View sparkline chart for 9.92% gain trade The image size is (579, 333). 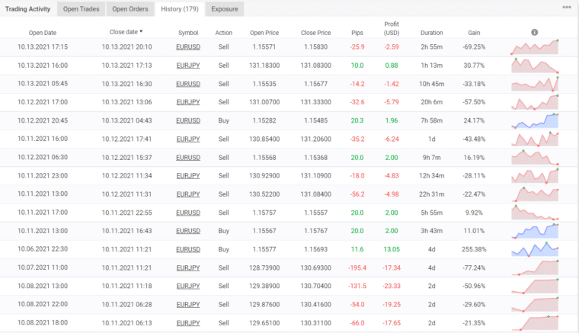tap(535, 213)
